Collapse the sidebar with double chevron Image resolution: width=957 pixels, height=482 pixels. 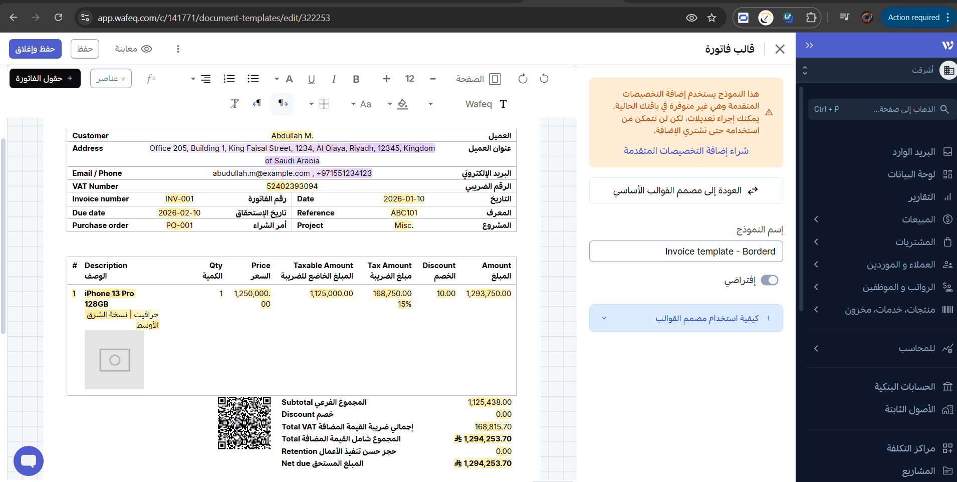(809, 45)
